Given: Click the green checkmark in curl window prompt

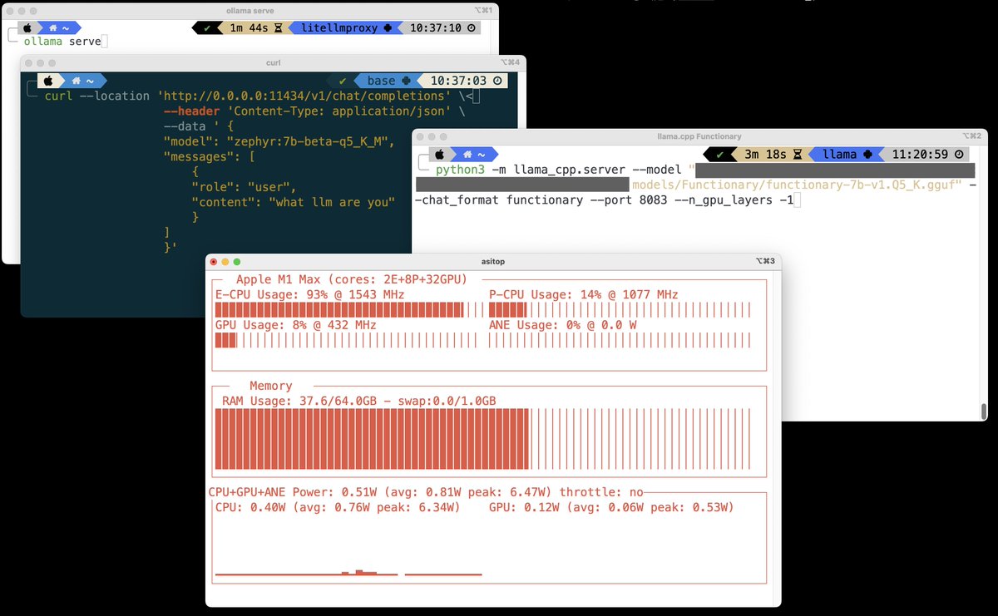Looking at the screenshot, I should tap(342, 81).
